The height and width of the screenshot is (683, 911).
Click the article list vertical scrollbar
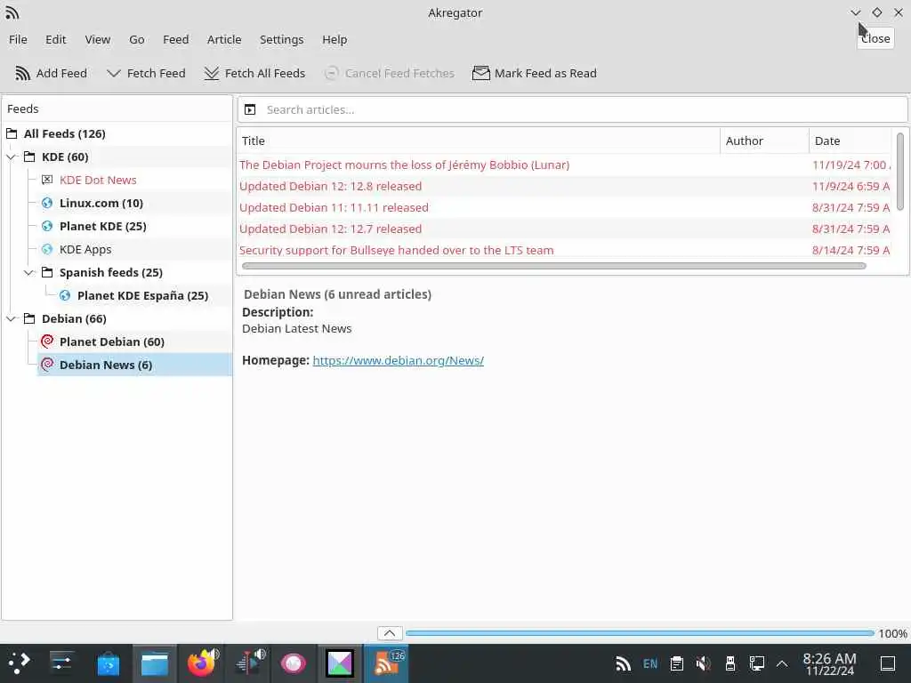pos(900,172)
